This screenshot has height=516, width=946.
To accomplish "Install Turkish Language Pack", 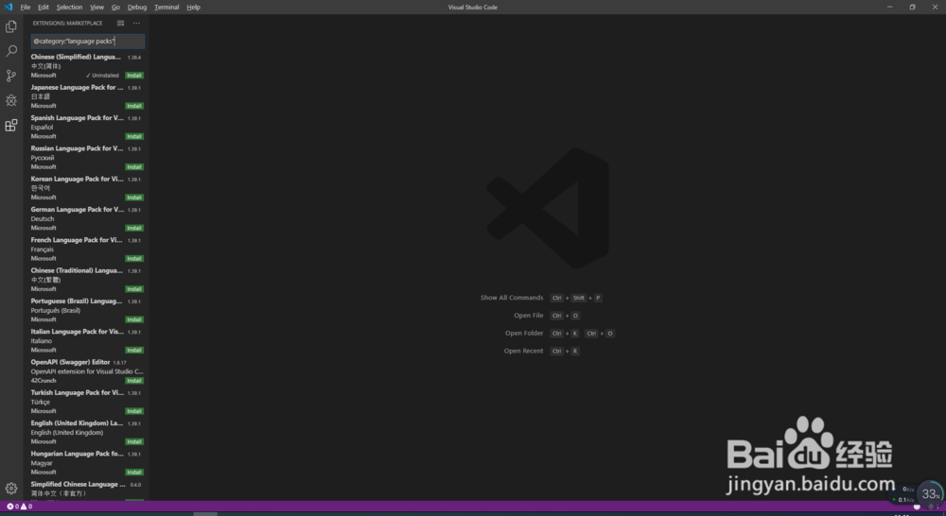I will [x=134, y=411].
